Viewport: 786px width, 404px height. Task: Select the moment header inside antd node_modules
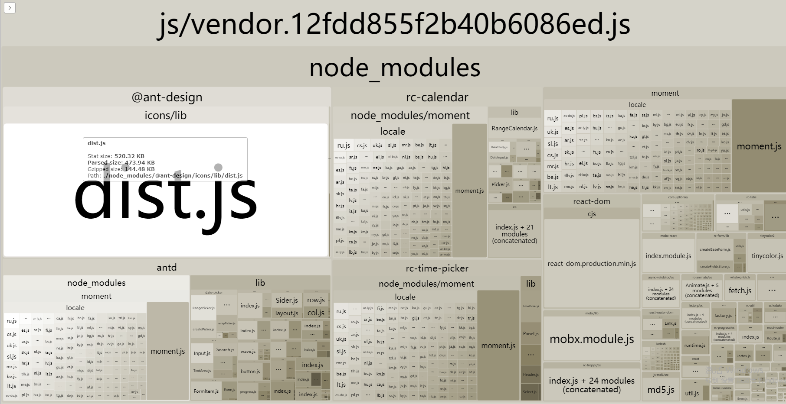click(96, 296)
